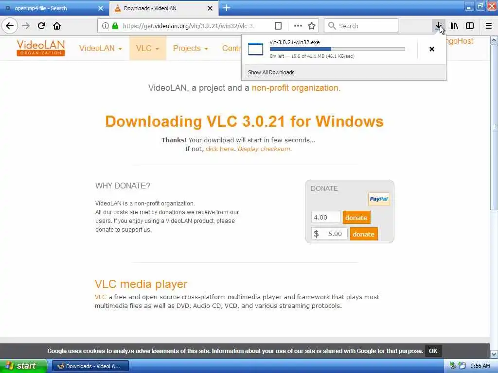Open a new tab with plus button
Image resolution: width=498 pixels, height=373 pixels.
point(227,8)
